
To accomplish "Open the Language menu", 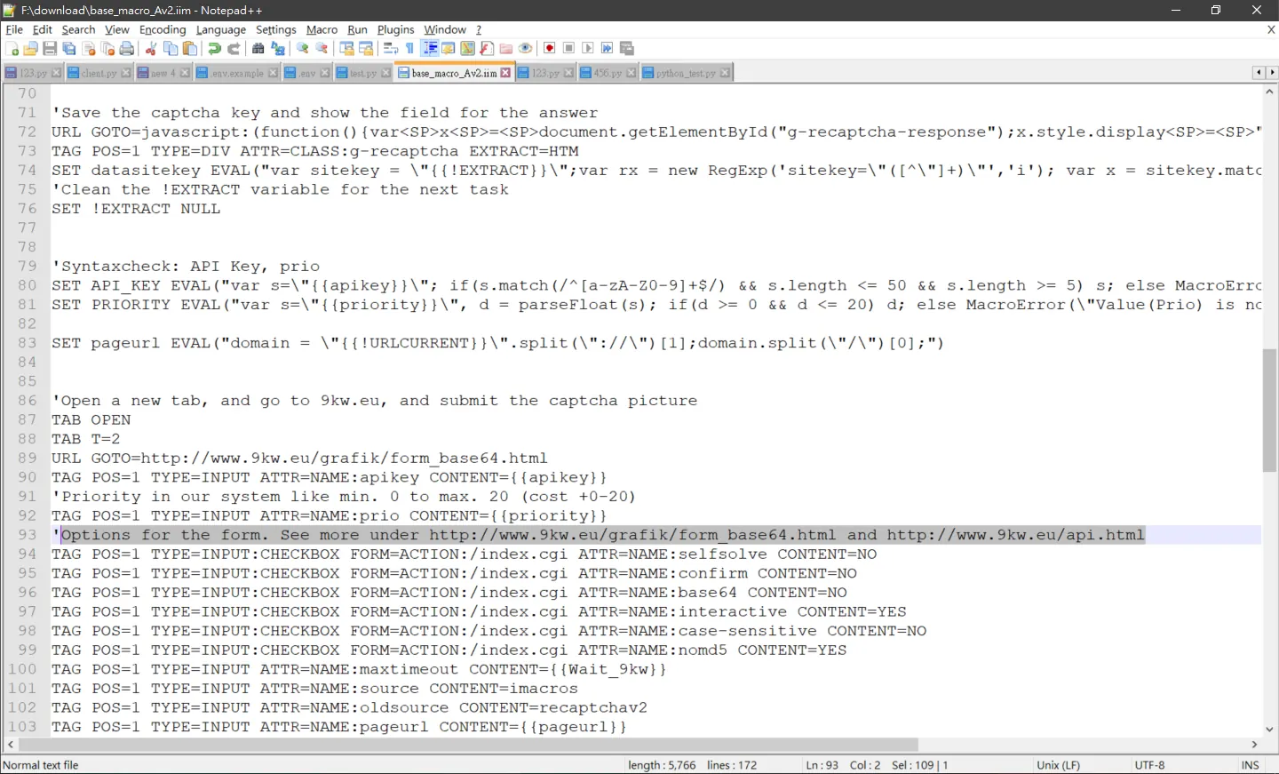I will click(x=221, y=29).
